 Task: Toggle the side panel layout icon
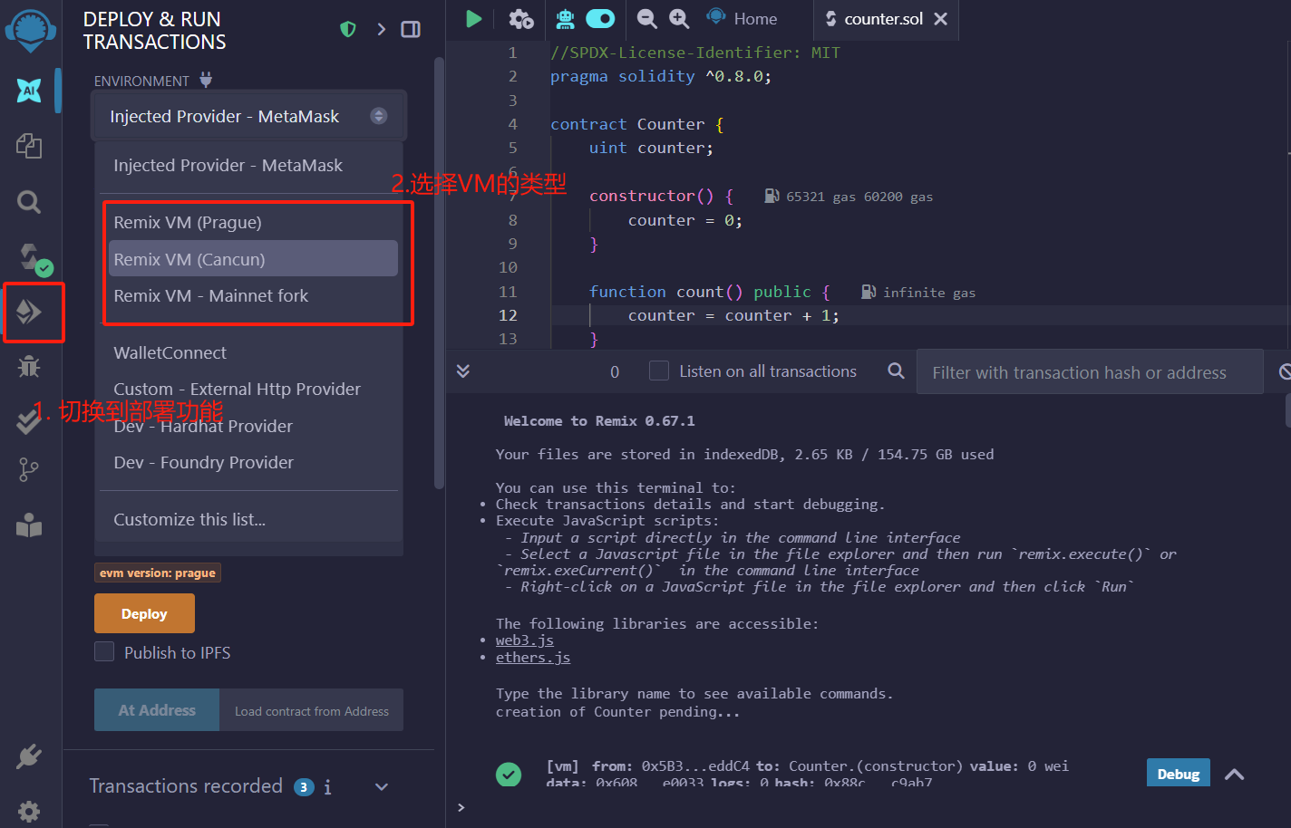click(x=411, y=29)
